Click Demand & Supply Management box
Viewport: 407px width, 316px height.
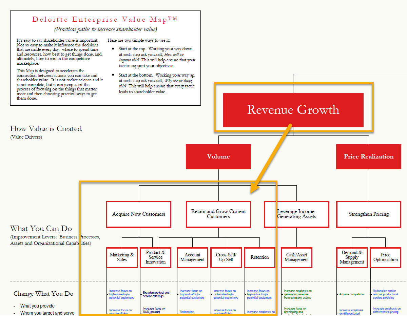click(x=352, y=257)
